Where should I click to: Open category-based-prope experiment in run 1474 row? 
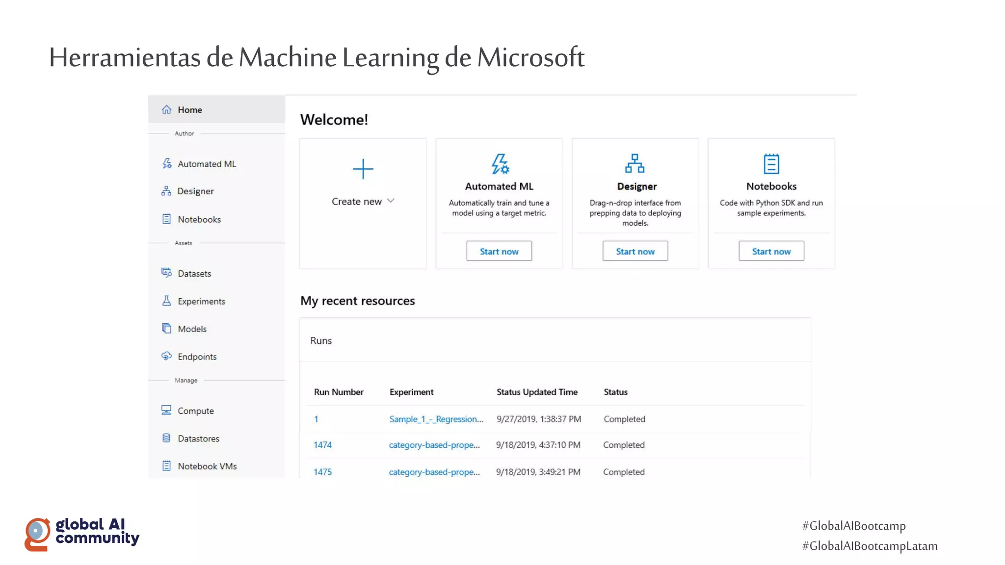pyautogui.click(x=434, y=445)
